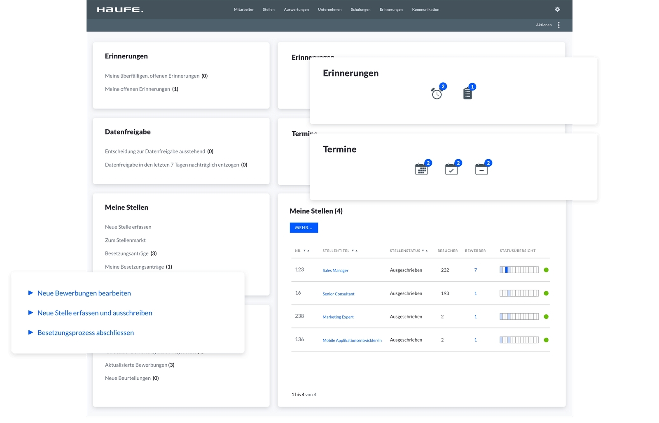The image size is (659, 423).
Task: Click the BESUCHER column header
Action: (x=448, y=251)
